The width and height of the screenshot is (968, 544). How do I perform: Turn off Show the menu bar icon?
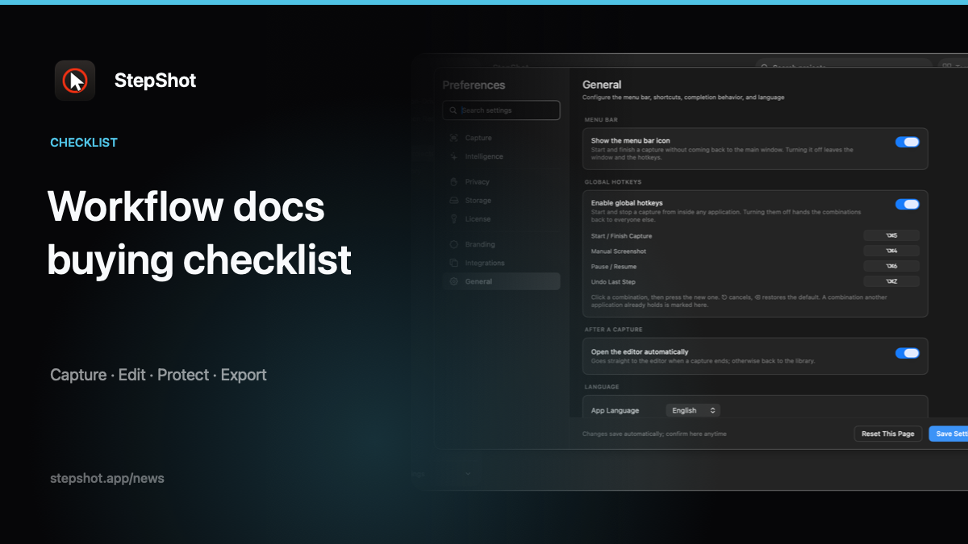907,142
